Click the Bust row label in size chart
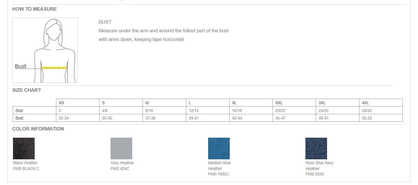 pos(34,118)
